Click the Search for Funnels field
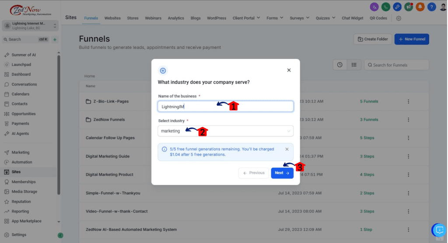The image size is (448, 243). [x=396, y=65]
